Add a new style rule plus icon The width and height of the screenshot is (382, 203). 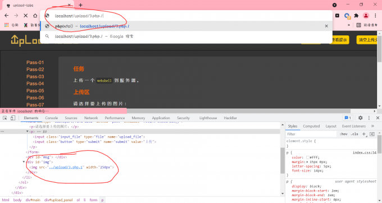coord(364,134)
